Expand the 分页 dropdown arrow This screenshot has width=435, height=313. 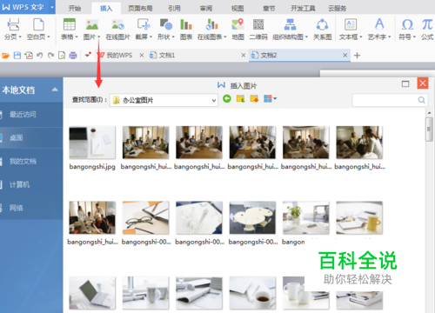[20, 37]
